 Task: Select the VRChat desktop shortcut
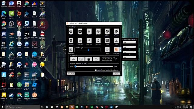pyautogui.click(x=19, y=4)
